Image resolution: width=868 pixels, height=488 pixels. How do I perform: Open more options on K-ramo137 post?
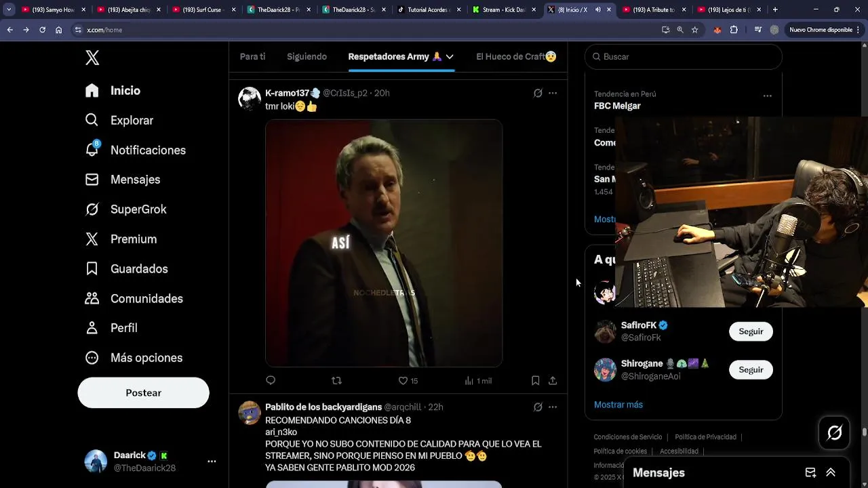coord(553,93)
